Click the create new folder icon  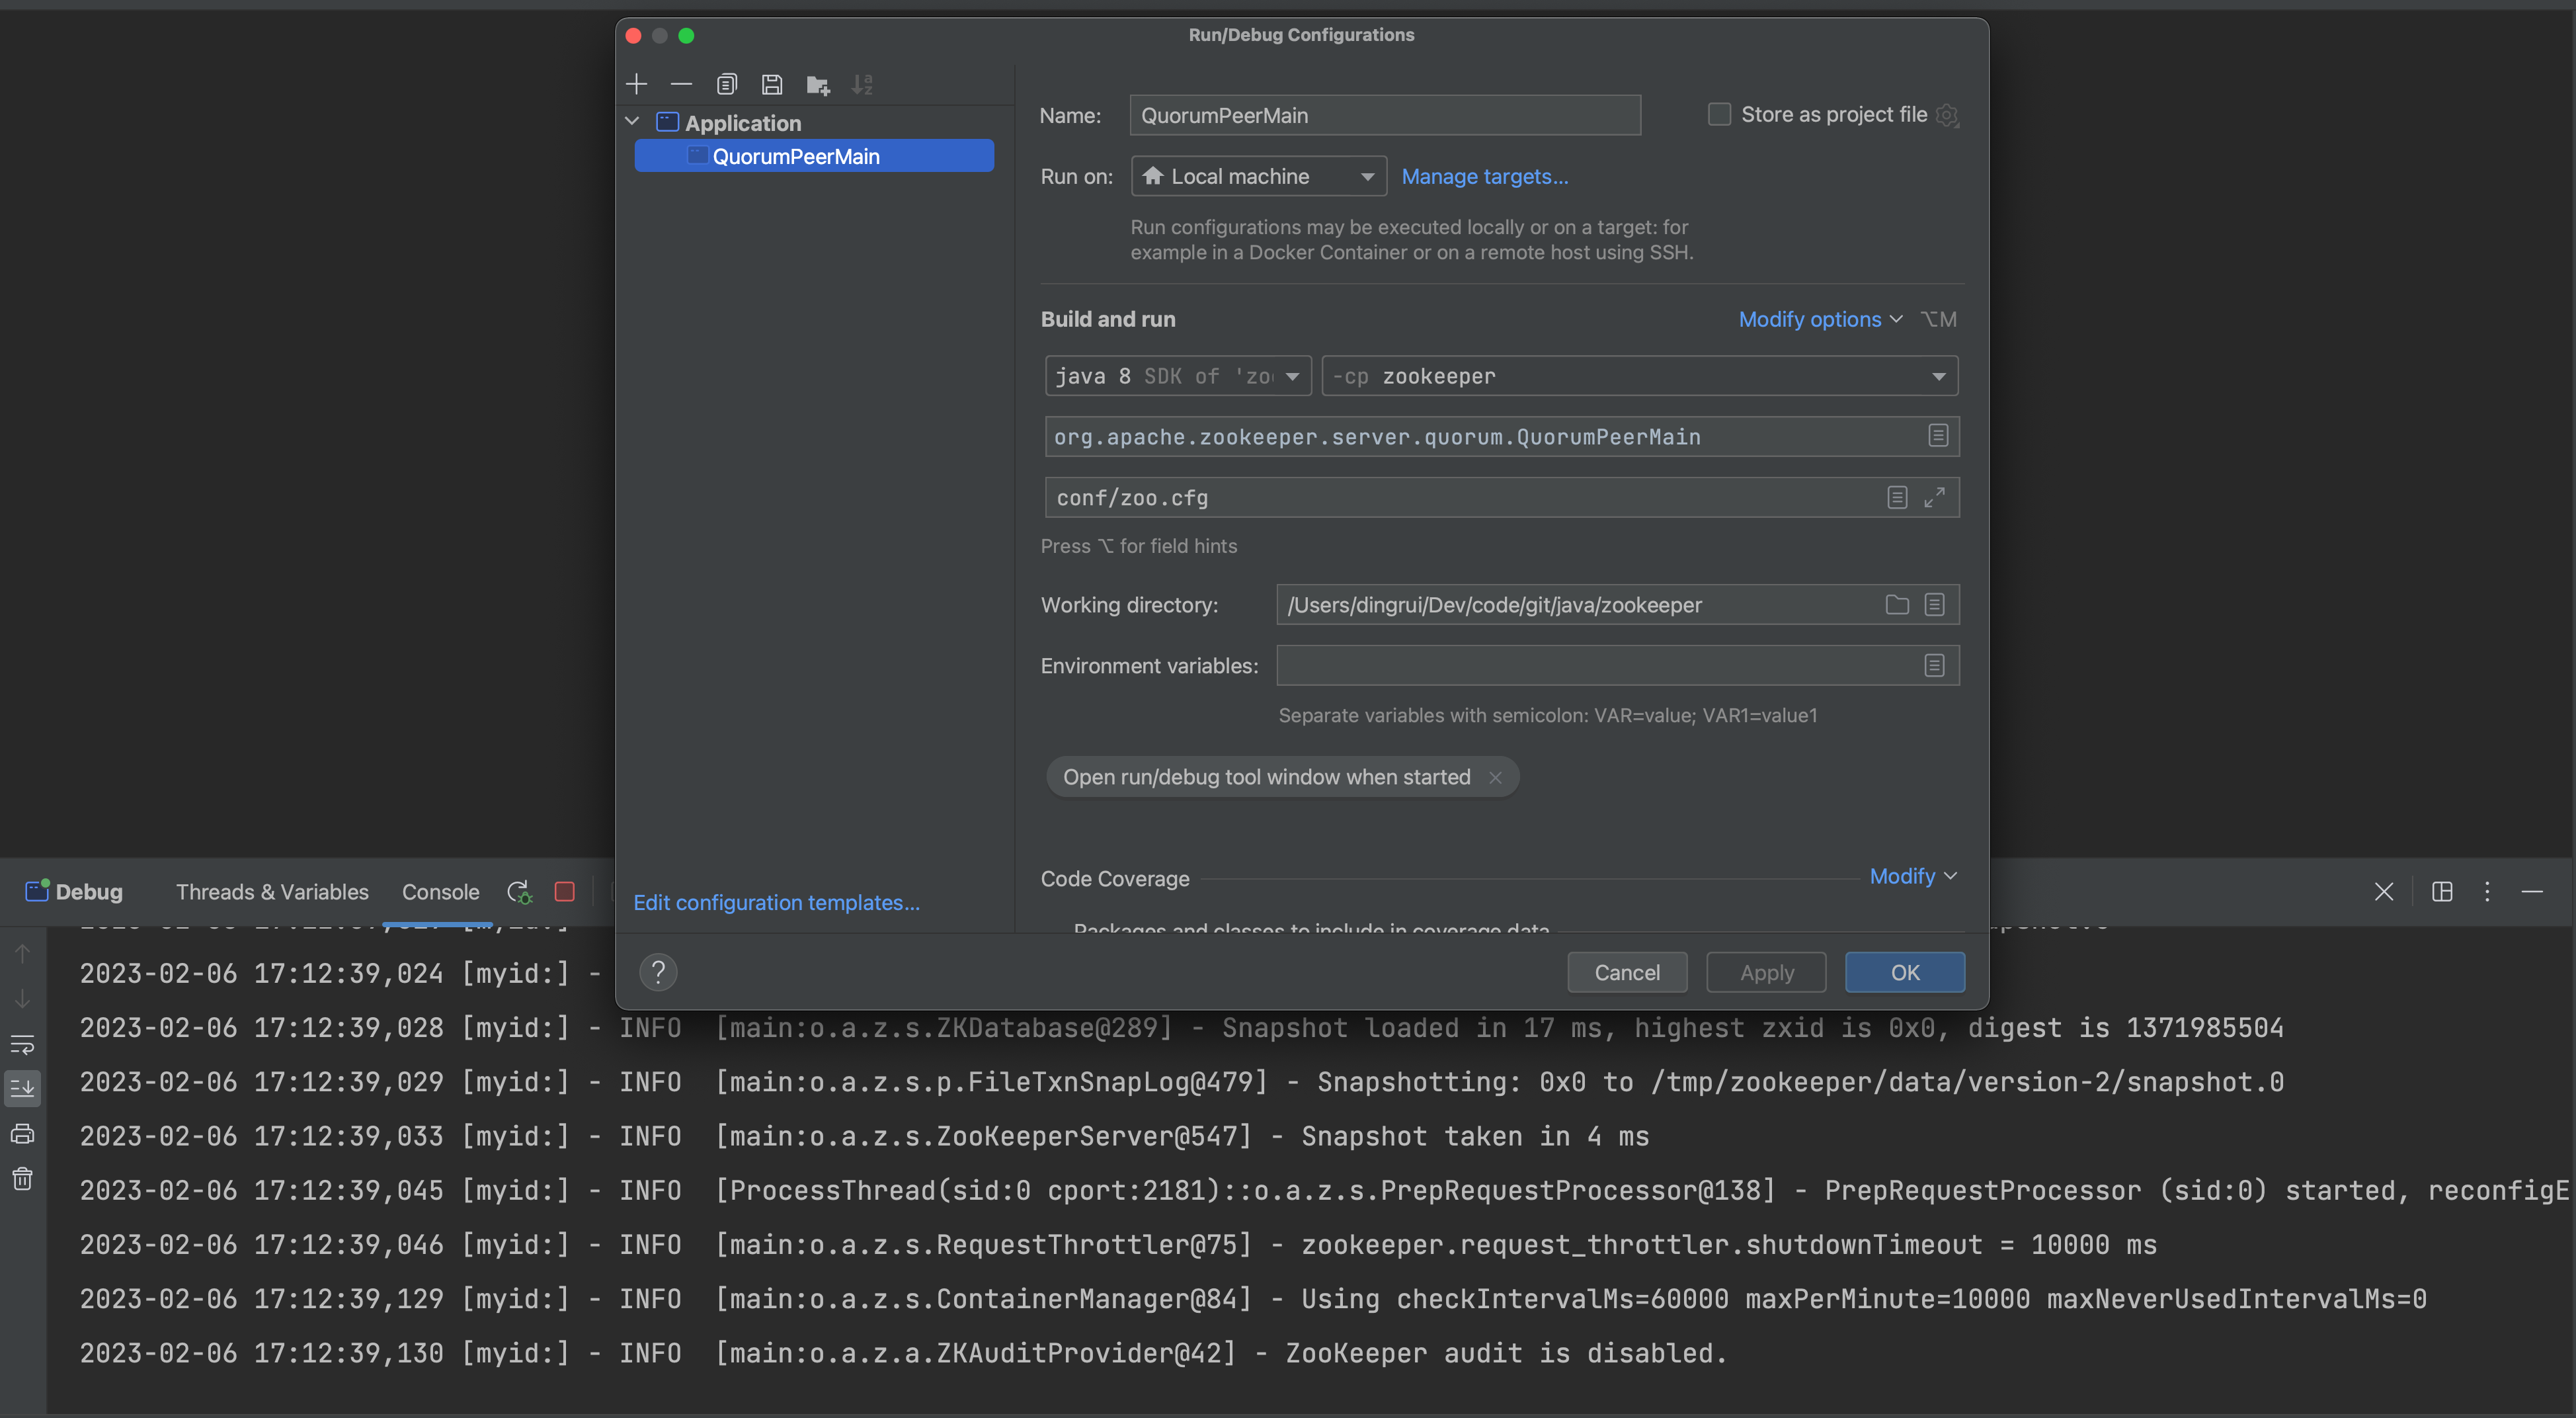(818, 85)
